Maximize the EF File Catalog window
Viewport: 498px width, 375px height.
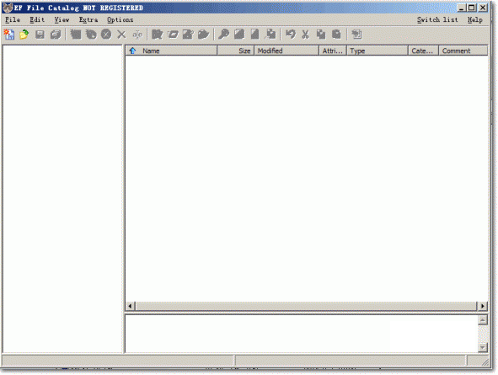click(472, 8)
